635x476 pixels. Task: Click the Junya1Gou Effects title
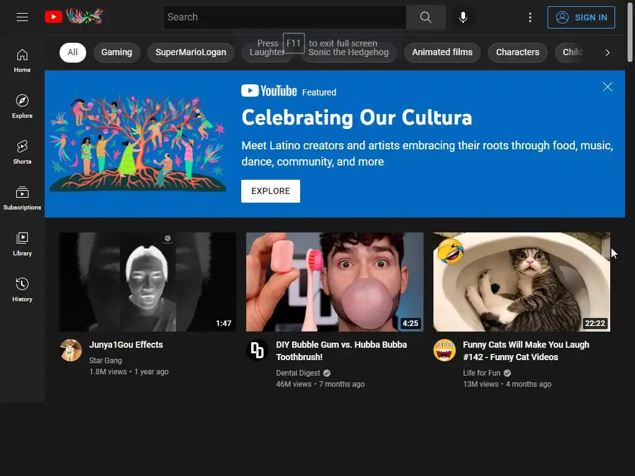point(126,345)
